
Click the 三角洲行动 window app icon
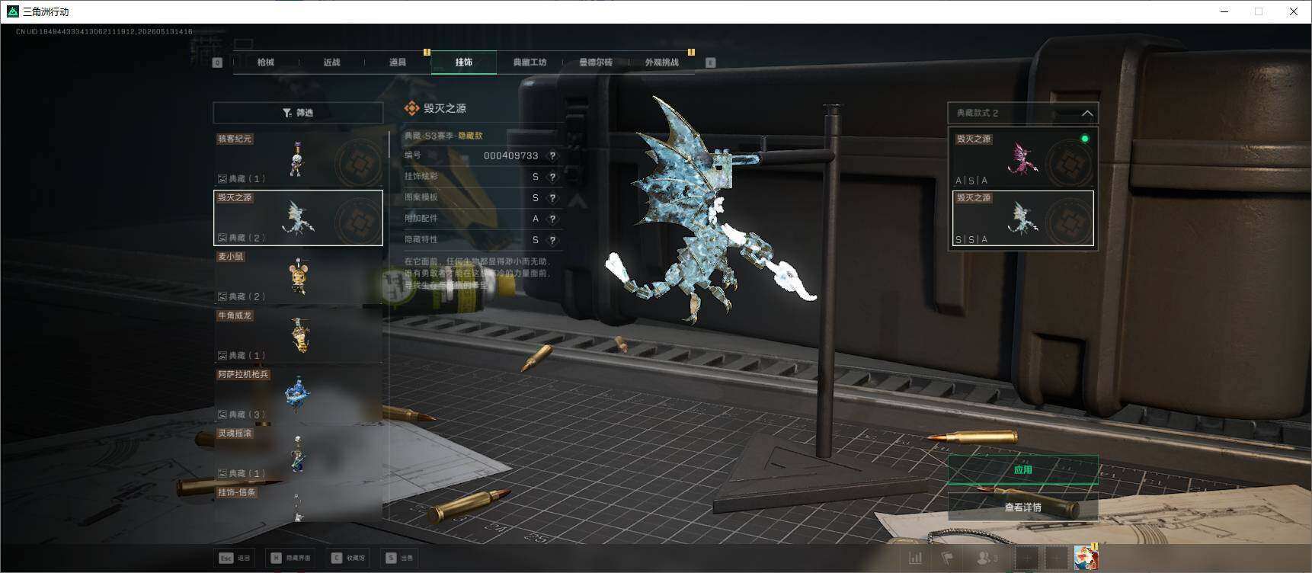click(x=12, y=11)
